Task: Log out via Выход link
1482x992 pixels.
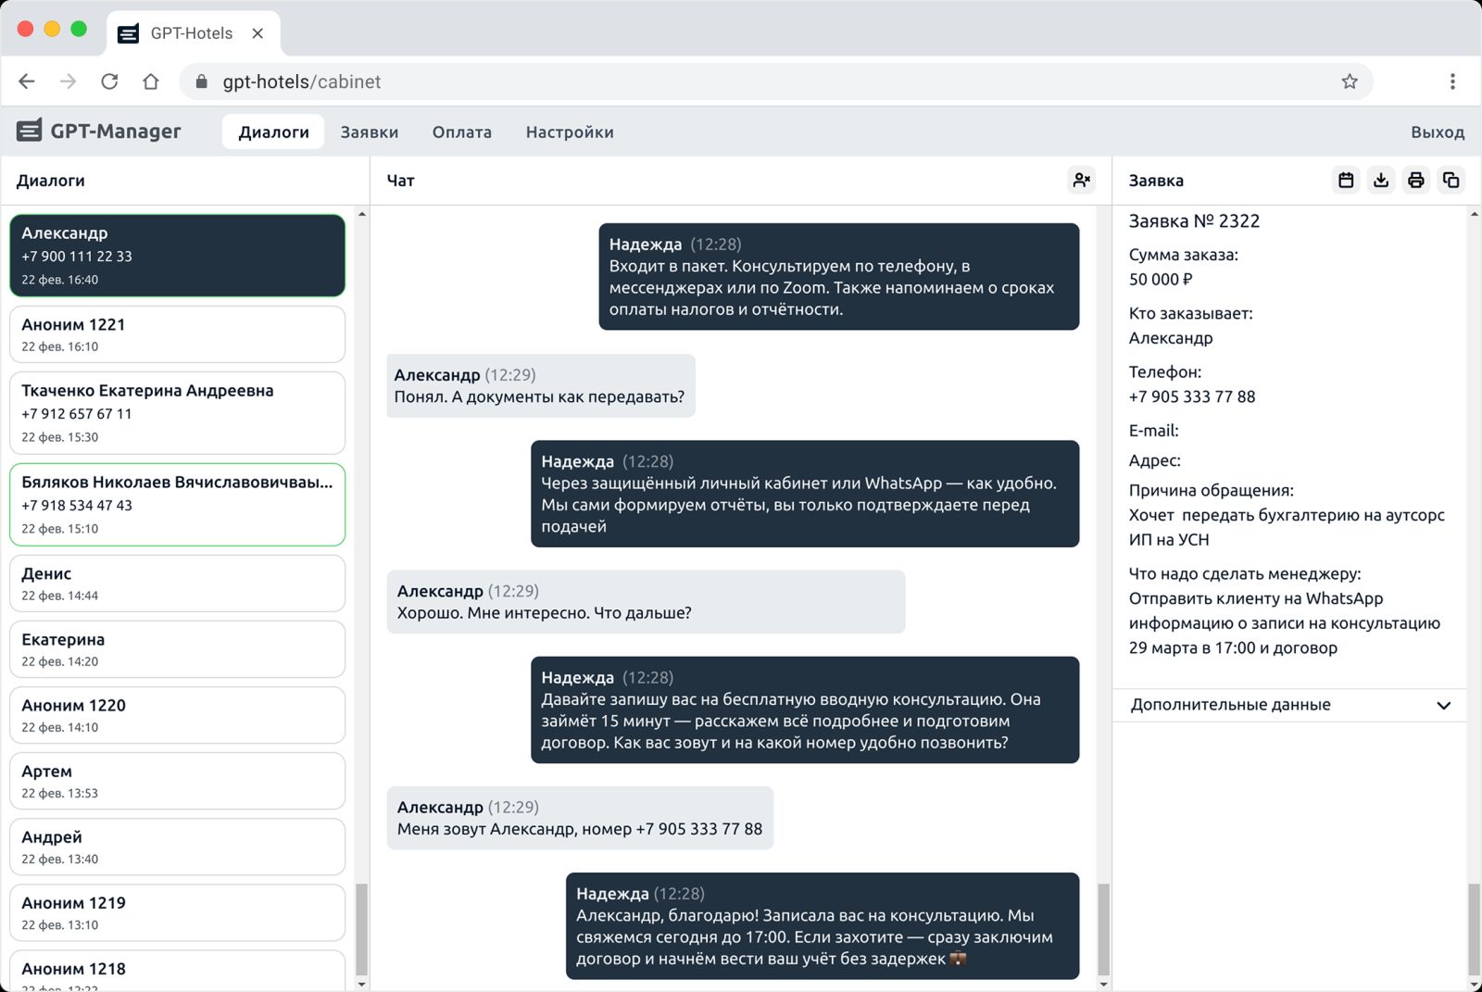Action: coord(1437,132)
